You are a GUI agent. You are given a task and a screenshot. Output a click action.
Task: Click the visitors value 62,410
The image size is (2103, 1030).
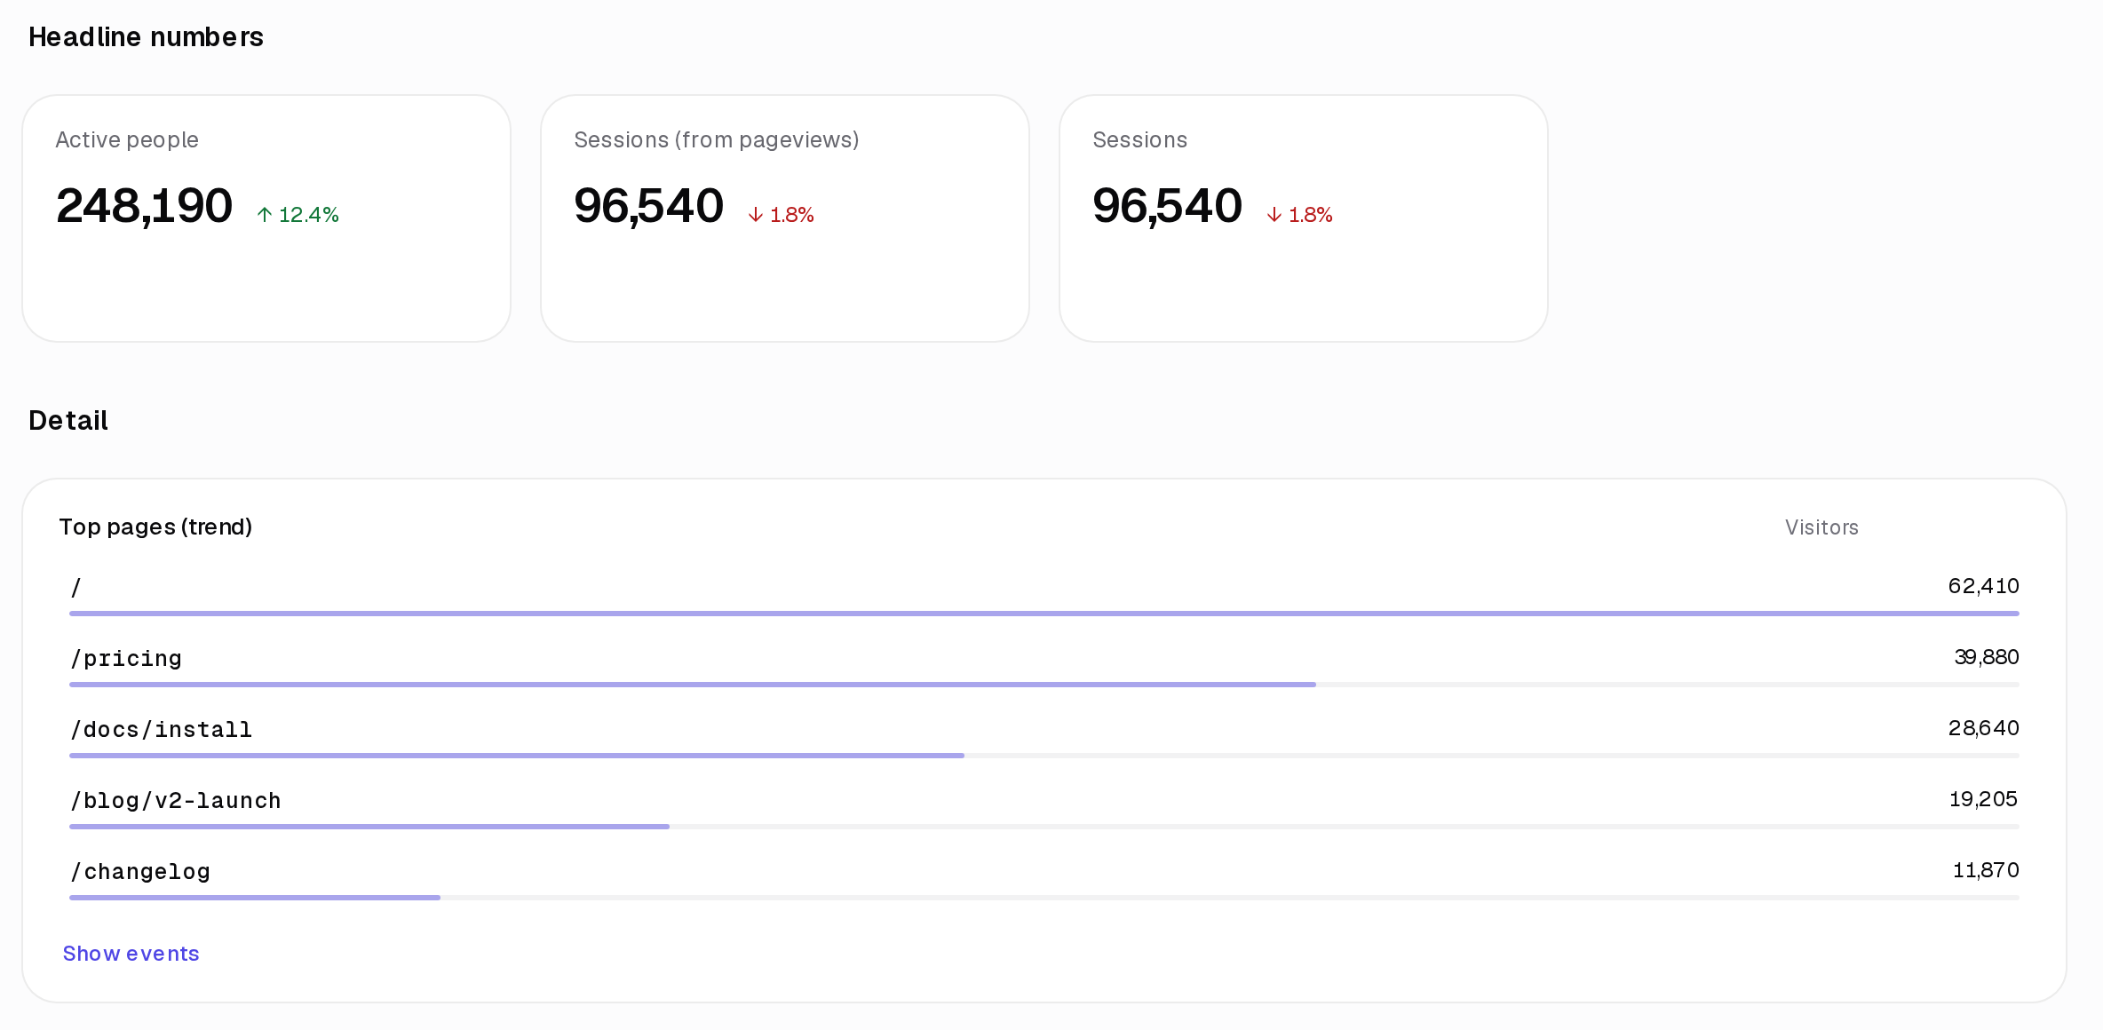(x=1983, y=586)
